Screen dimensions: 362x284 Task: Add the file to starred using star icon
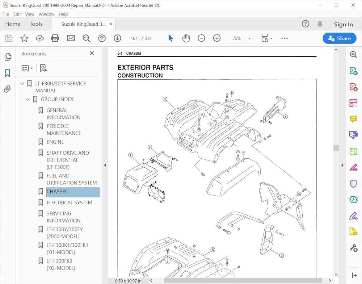[24, 38]
